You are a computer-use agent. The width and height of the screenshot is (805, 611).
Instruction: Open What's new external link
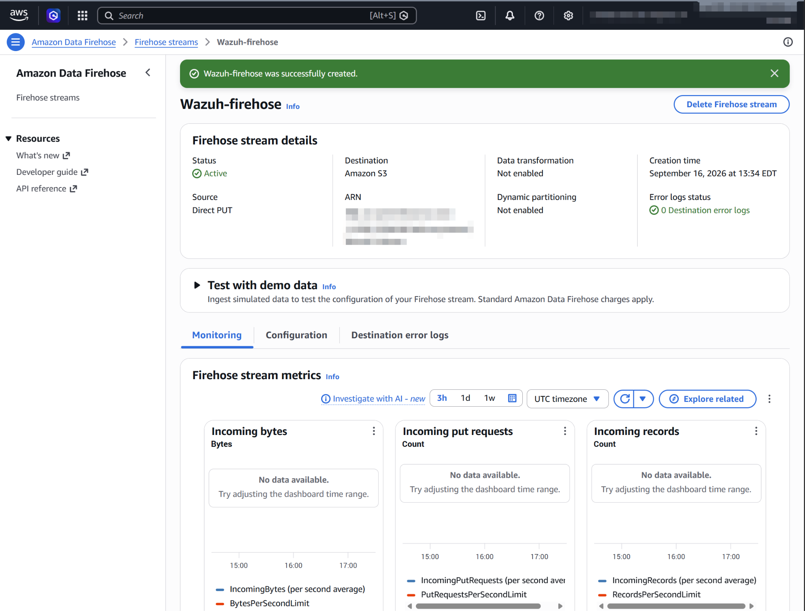(43, 156)
